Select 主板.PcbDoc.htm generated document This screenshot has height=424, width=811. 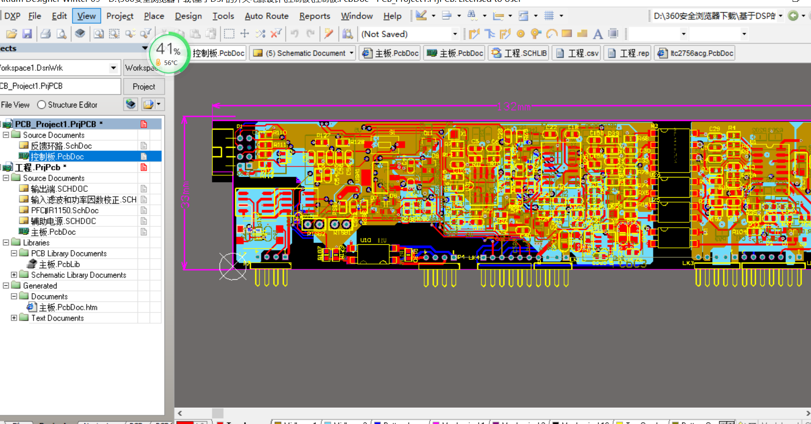click(x=68, y=307)
